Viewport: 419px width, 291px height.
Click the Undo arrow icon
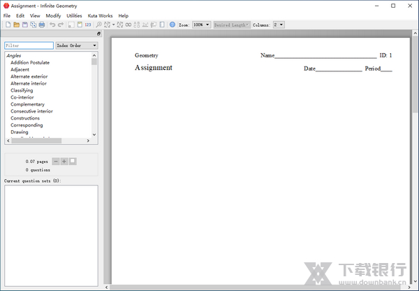pyautogui.click(x=52, y=24)
